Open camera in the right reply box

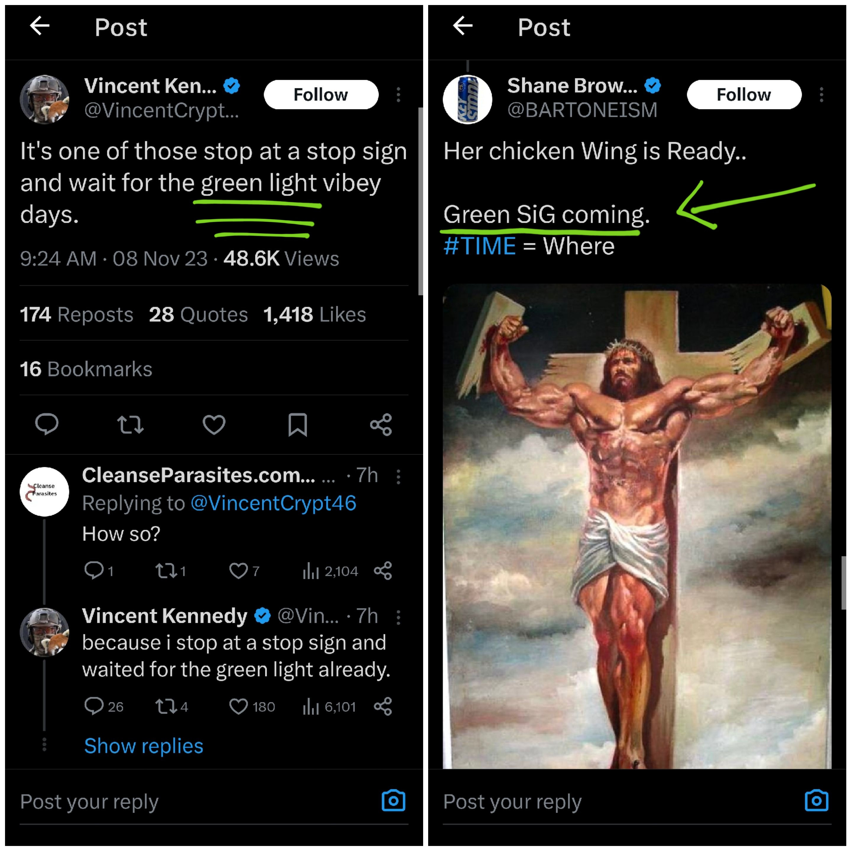[x=816, y=800]
